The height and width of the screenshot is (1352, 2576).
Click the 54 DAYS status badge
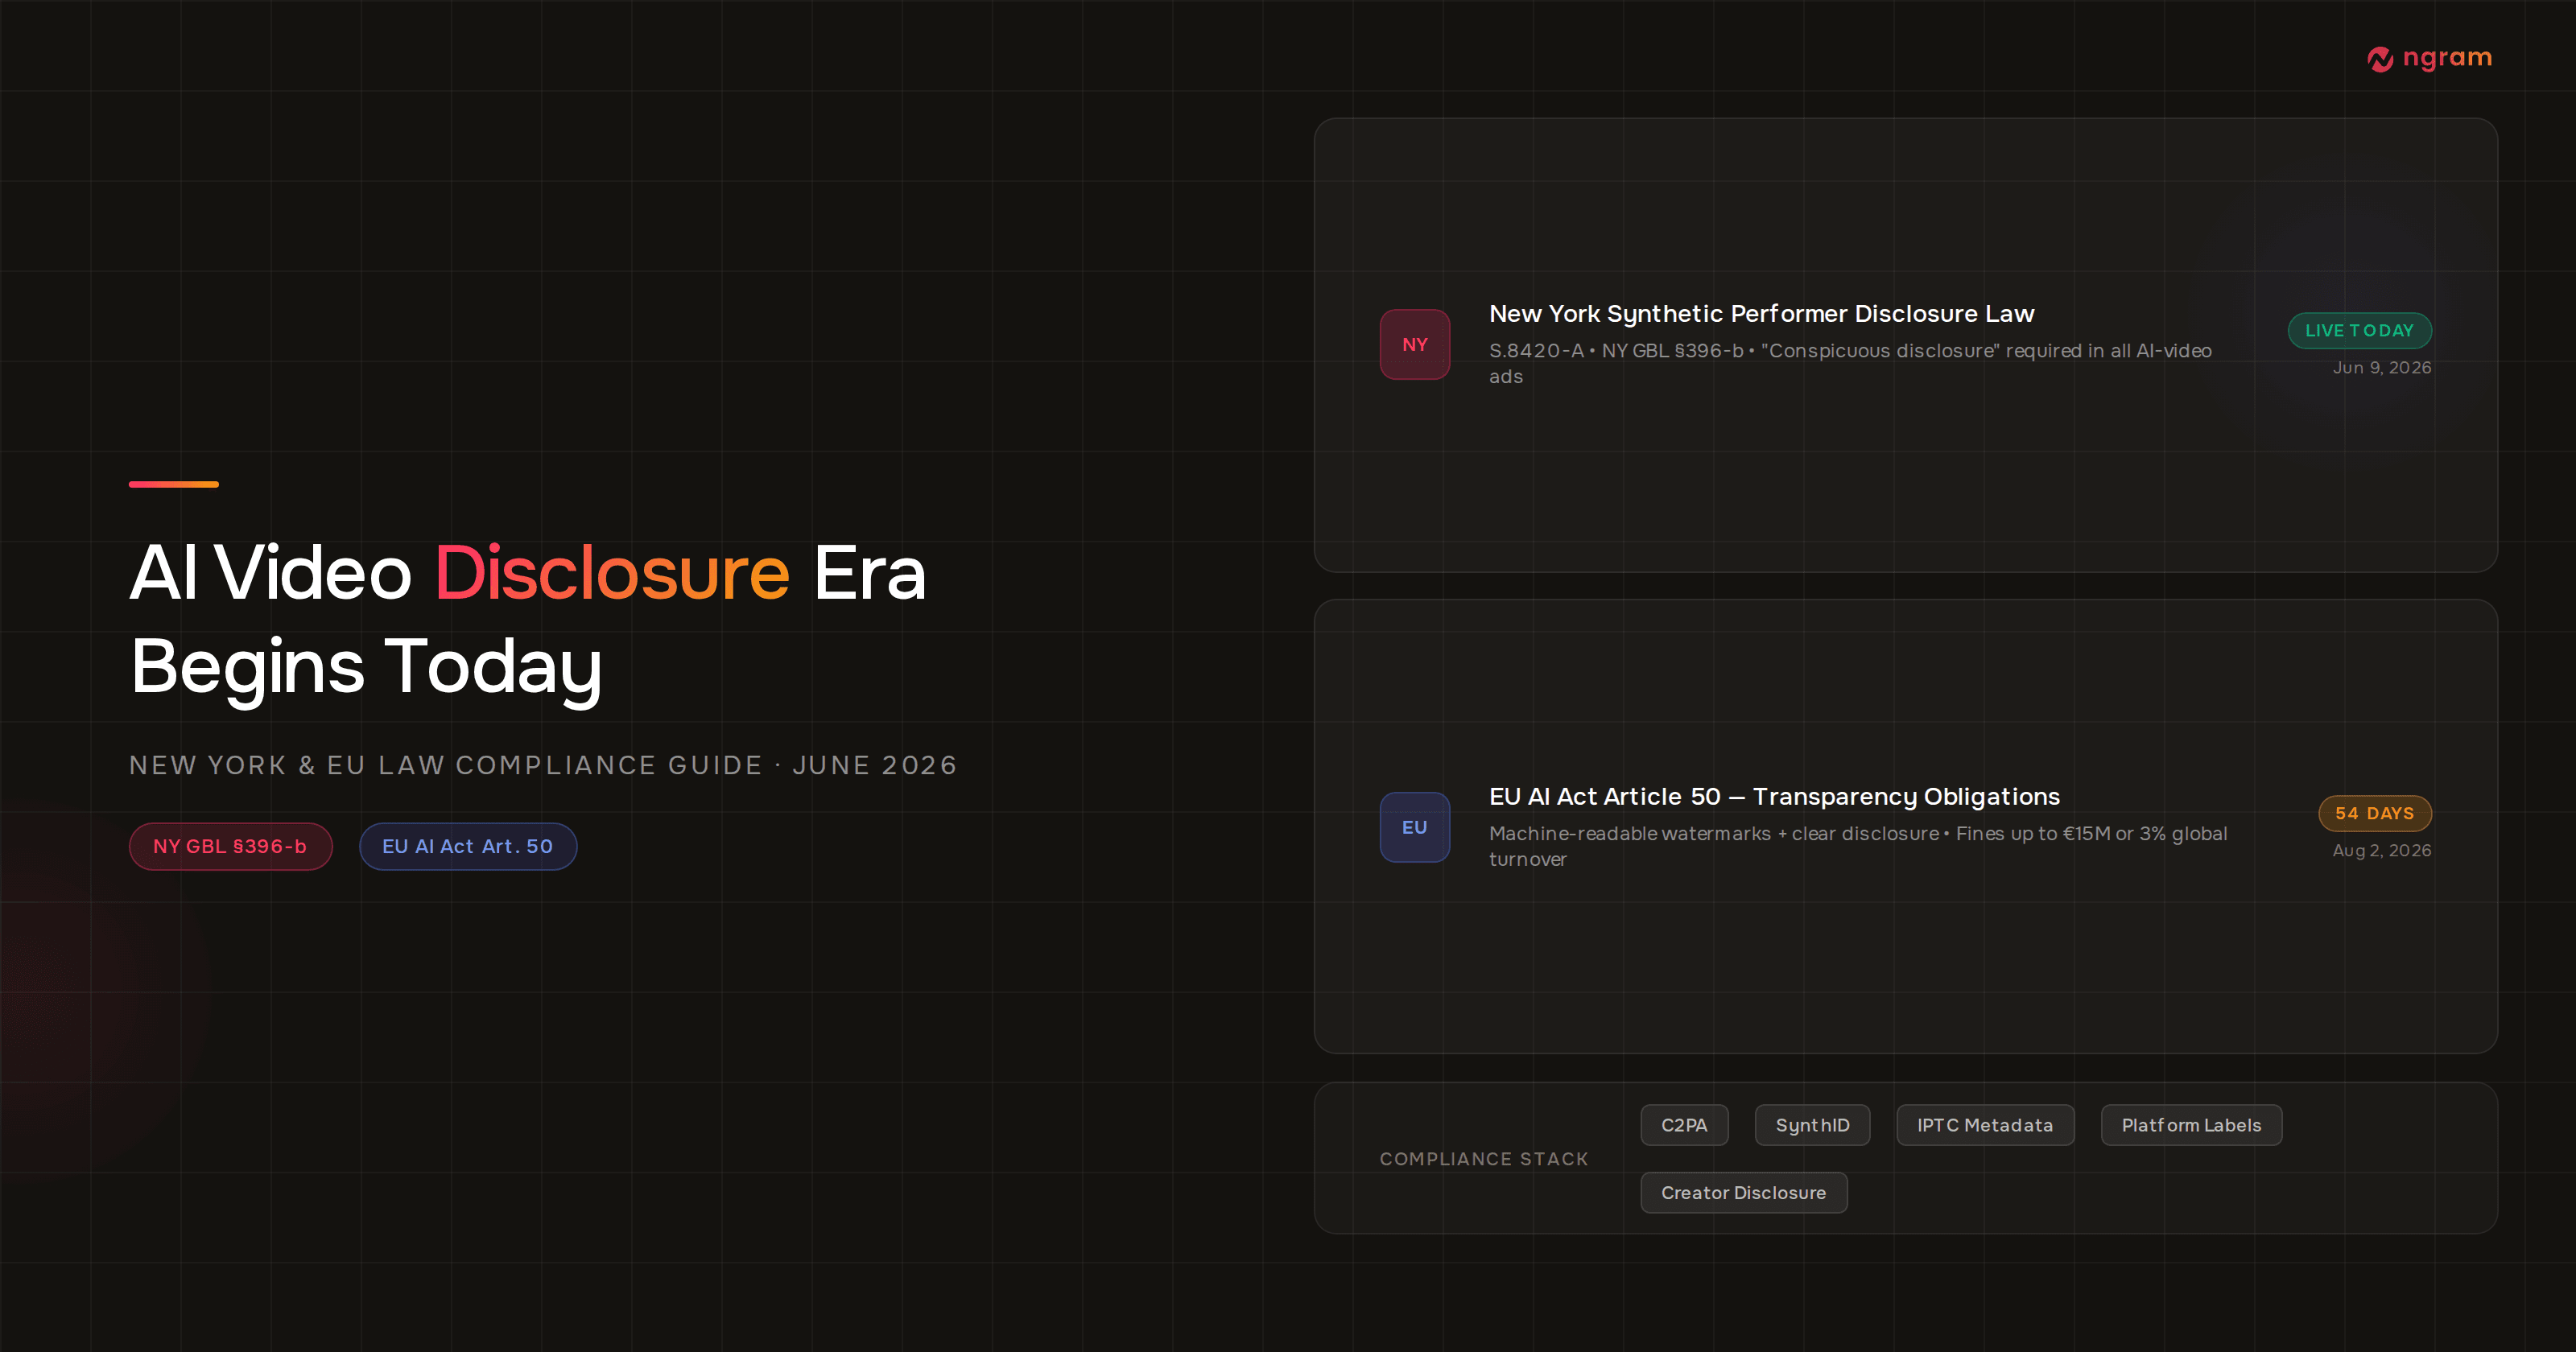[x=2375, y=813]
